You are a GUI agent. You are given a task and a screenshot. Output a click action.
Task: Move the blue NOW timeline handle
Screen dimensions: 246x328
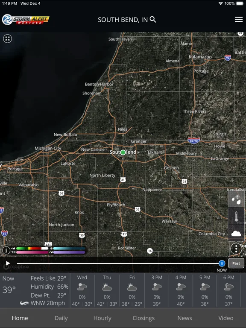(222, 263)
